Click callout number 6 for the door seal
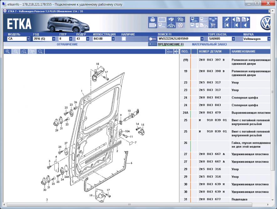 click(x=131, y=163)
